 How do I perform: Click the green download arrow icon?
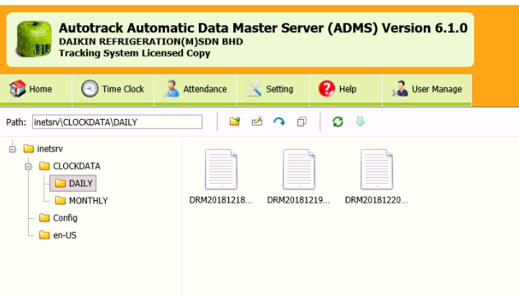361,121
